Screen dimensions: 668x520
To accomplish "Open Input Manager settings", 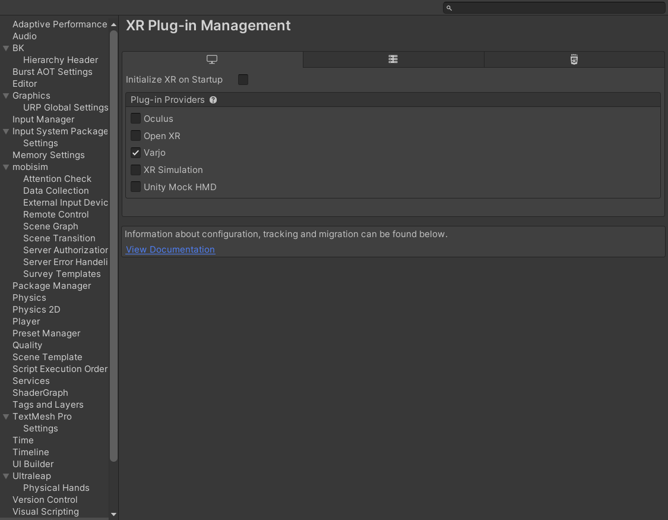I will point(43,119).
